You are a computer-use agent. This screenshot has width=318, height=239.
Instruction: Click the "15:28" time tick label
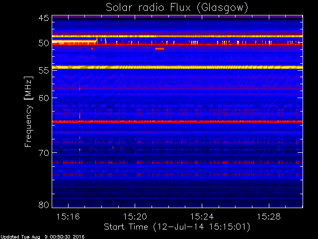(269, 217)
